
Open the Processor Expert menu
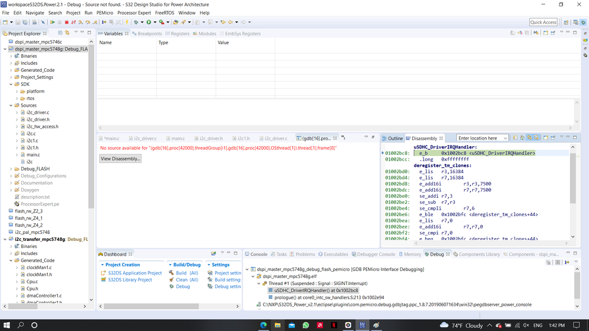(x=134, y=12)
